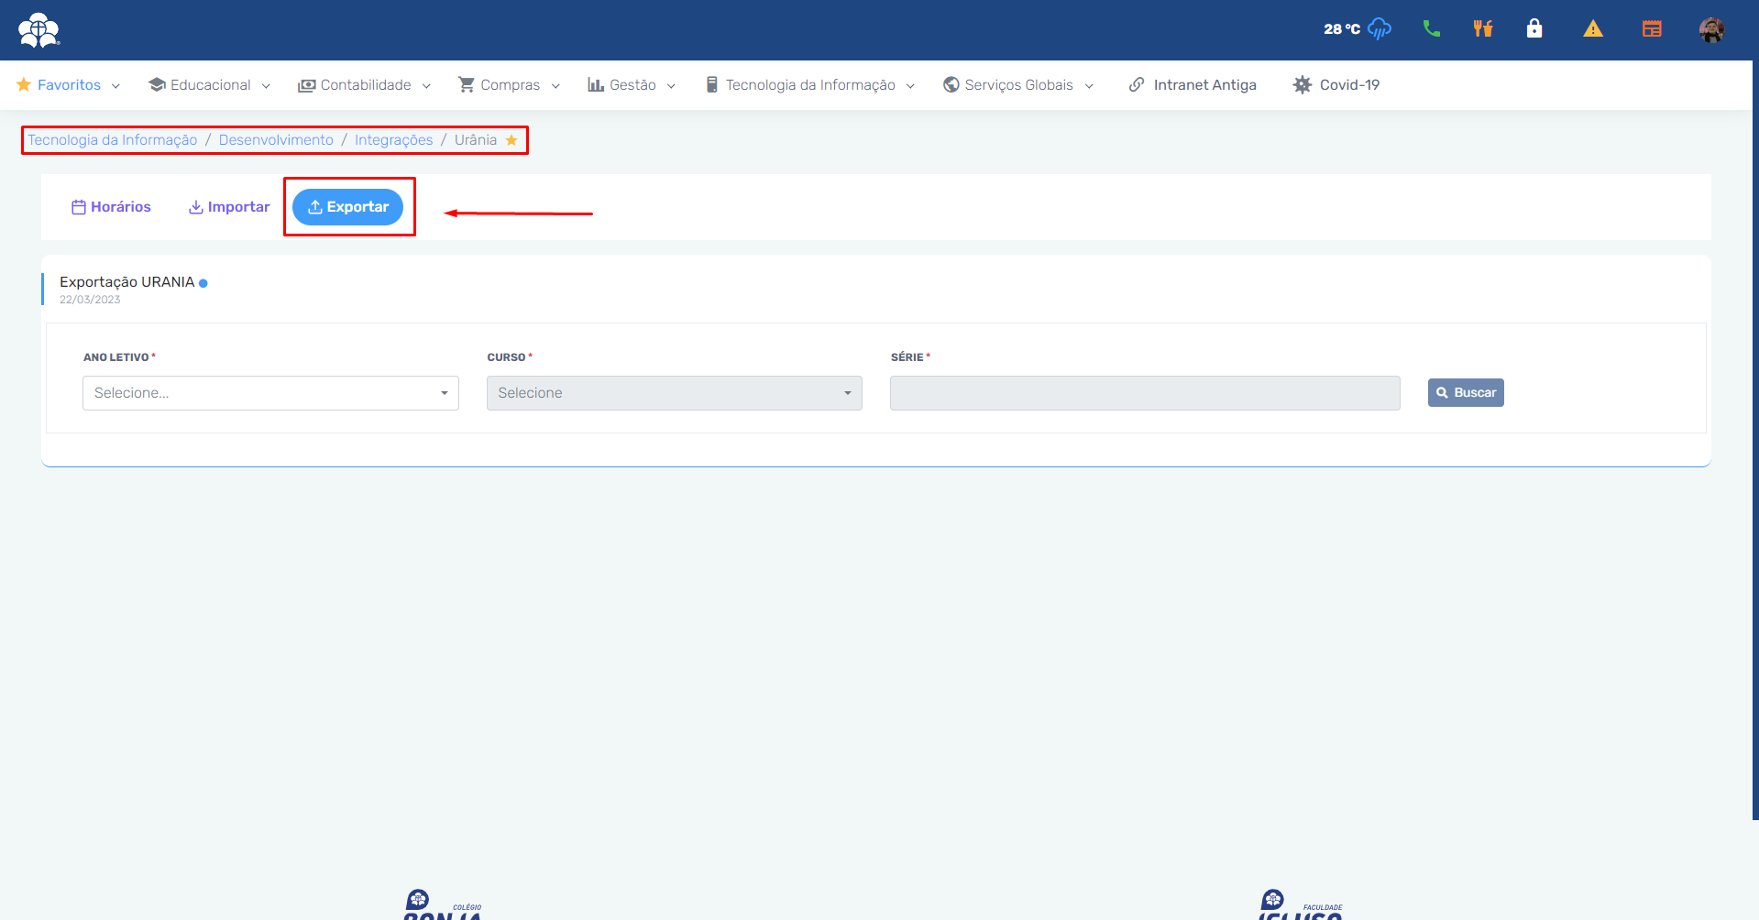Switch to the Horários tab
This screenshot has height=920, width=1759.
click(111, 207)
